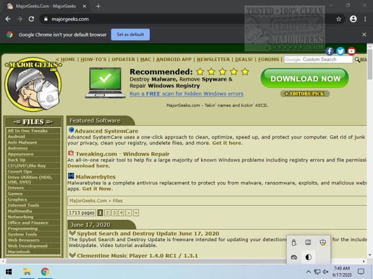
Task: Click the EDITORS PICK badge
Action: pos(305,94)
